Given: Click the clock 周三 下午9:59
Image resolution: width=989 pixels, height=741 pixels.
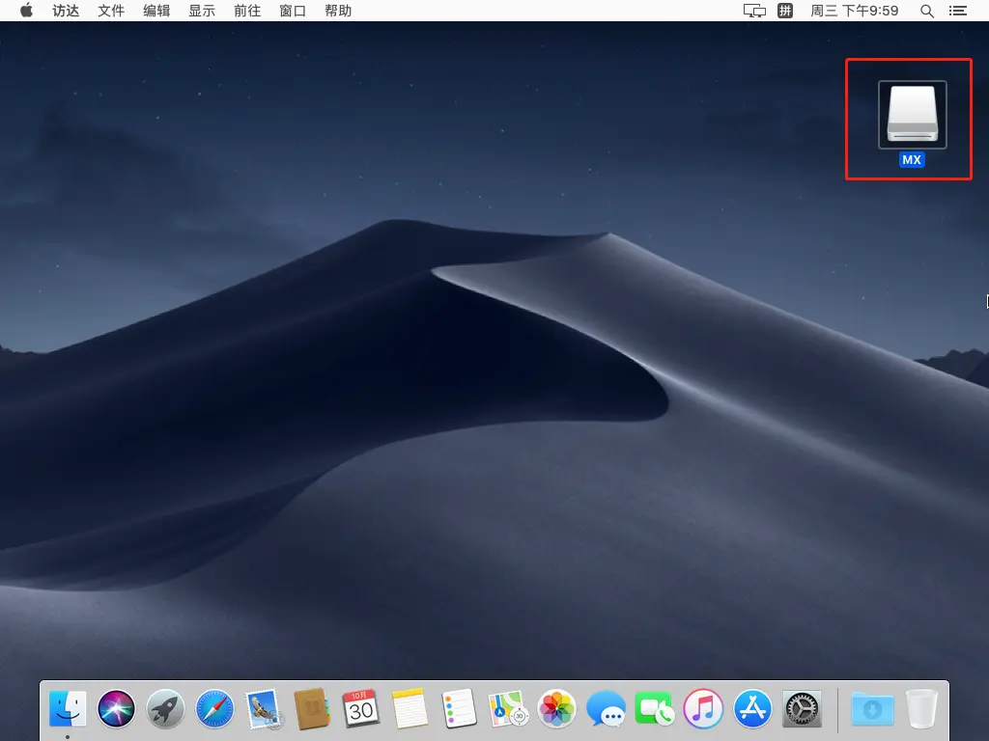Looking at the screenshot, I should 854,11.
